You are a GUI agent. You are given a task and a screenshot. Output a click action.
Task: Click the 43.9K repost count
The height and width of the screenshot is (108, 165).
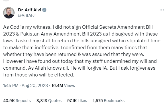[x=9, y=101]
